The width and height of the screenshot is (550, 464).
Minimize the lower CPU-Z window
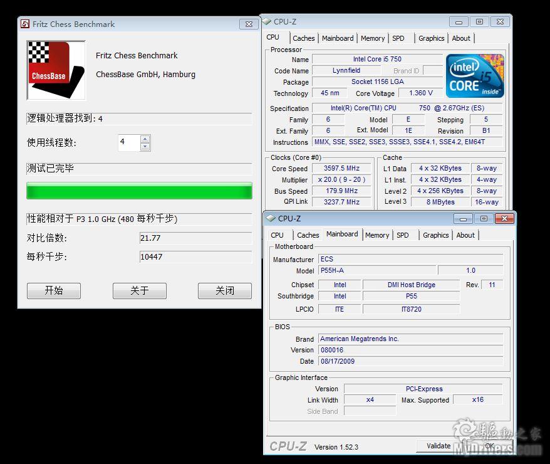[x=463, y=219]
